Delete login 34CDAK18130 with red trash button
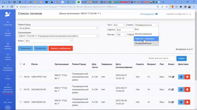The width and height of the screenshot is (197, 110). [187, 90]
